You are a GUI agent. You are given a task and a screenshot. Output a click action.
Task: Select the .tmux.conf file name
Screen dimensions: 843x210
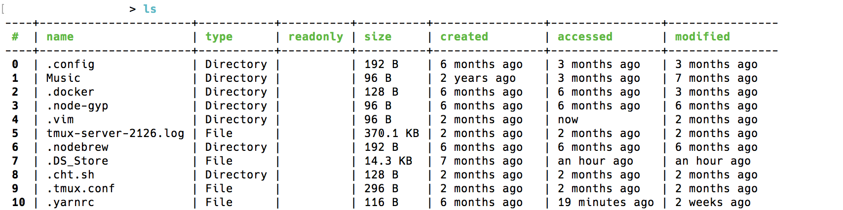(x=80, y=188)
